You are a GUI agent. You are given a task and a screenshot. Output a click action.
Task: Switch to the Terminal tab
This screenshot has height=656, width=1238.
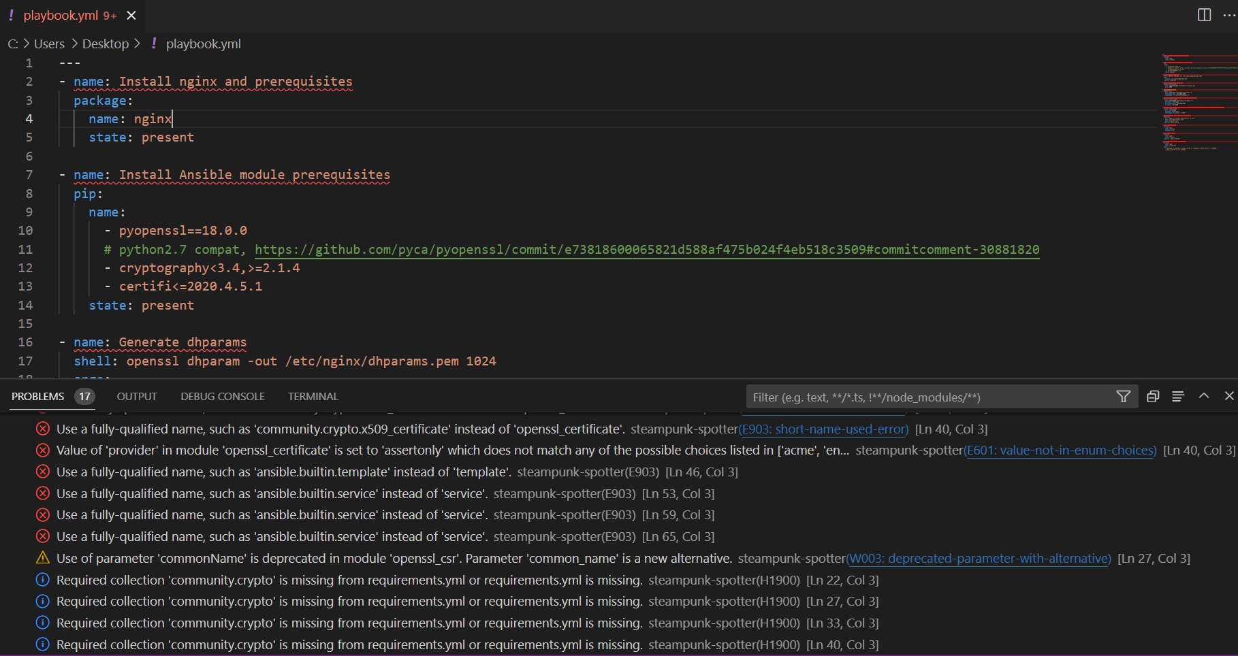[313, 397]
